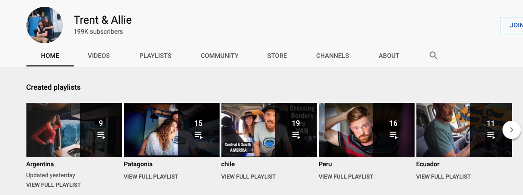
Task: View the full Argentina playlist
Action: (x=53, y=185)
